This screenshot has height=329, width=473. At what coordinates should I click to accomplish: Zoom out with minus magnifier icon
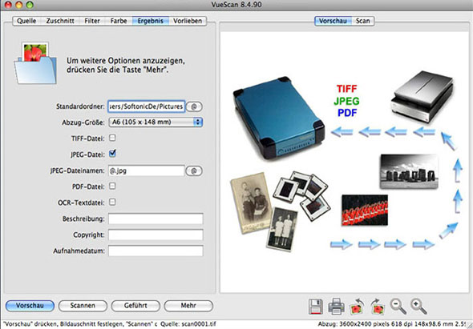[x=398, y=306]
